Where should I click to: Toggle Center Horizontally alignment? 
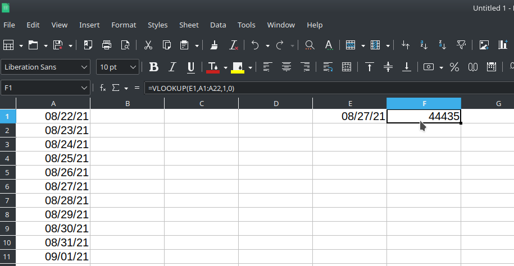pos(286,67)
